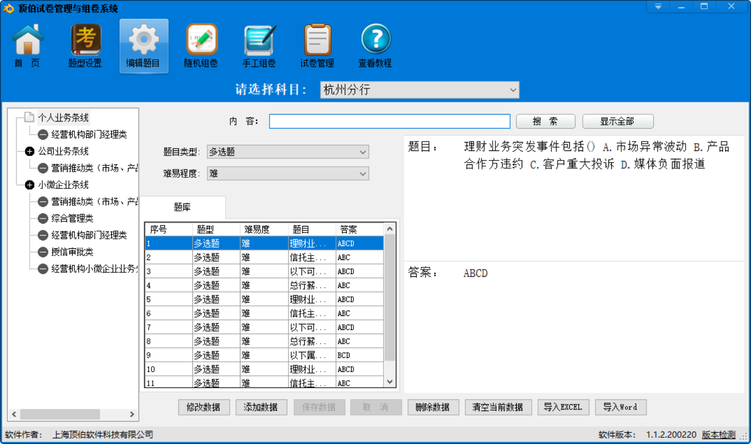
Task: Expand 小微企业条线 plus icon
Action: 30,185
